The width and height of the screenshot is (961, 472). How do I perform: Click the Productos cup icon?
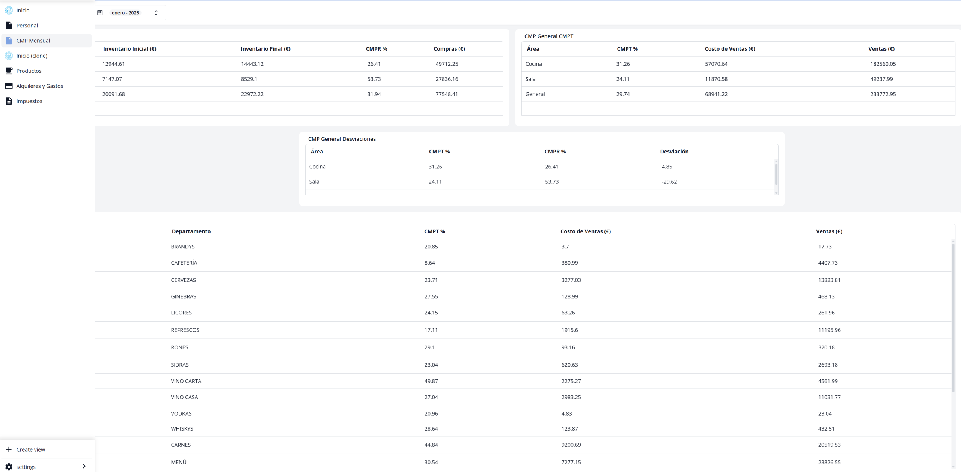[x=9, y=71]
